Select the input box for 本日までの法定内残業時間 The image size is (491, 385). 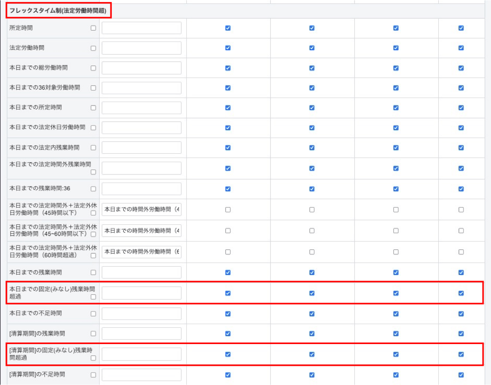pos(141,147)
